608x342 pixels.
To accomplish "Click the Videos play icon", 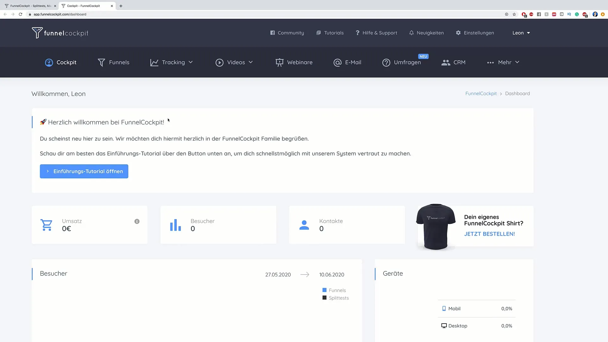I will pos(219,63).
